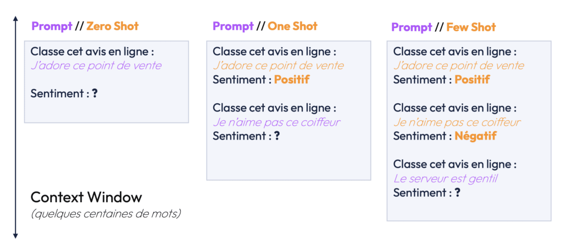Click orange 'Je n'aime pas ce coiffeur' in Few Shot
Viewport: 564px width, 251px height.
pos(457,122)
